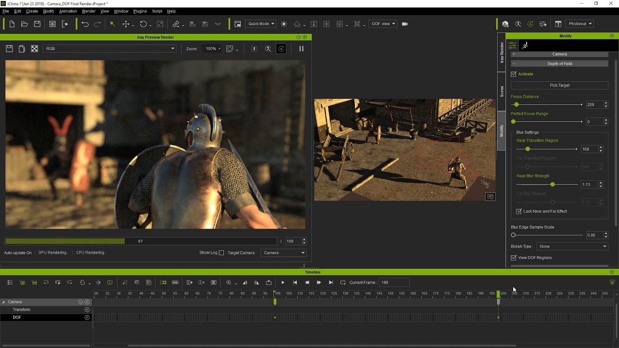
Task: Click the Pick Target button
Action: [560, 86]
